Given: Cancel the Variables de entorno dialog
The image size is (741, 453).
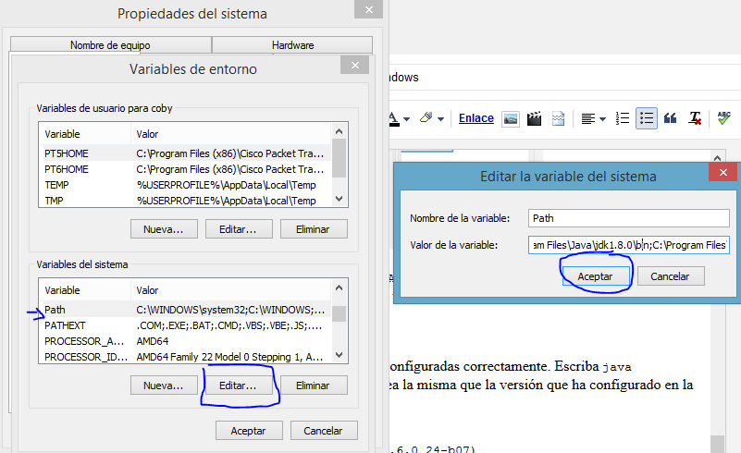Looking at the screenshot, I should click(324, 431).
